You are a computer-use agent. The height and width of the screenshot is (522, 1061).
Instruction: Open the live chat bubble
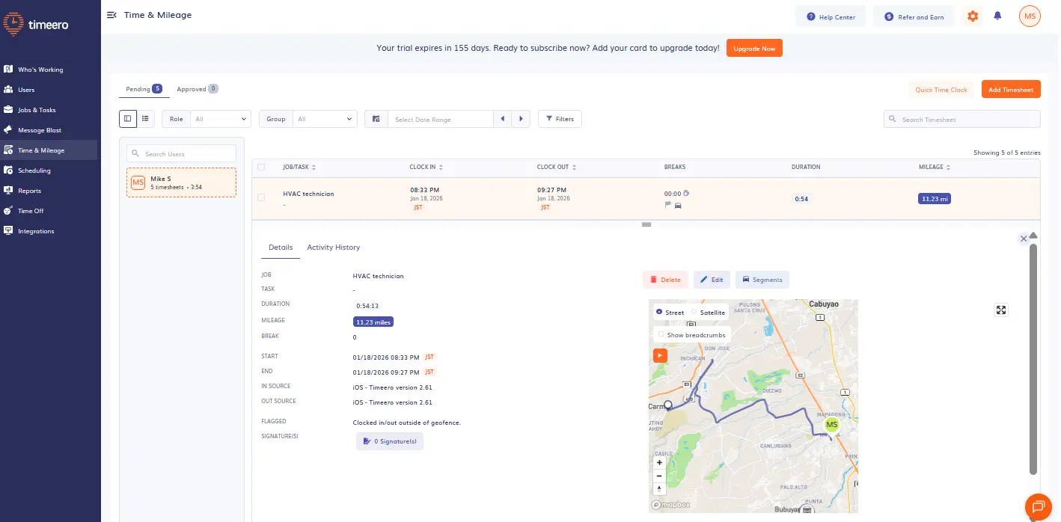coord(1038,506)
